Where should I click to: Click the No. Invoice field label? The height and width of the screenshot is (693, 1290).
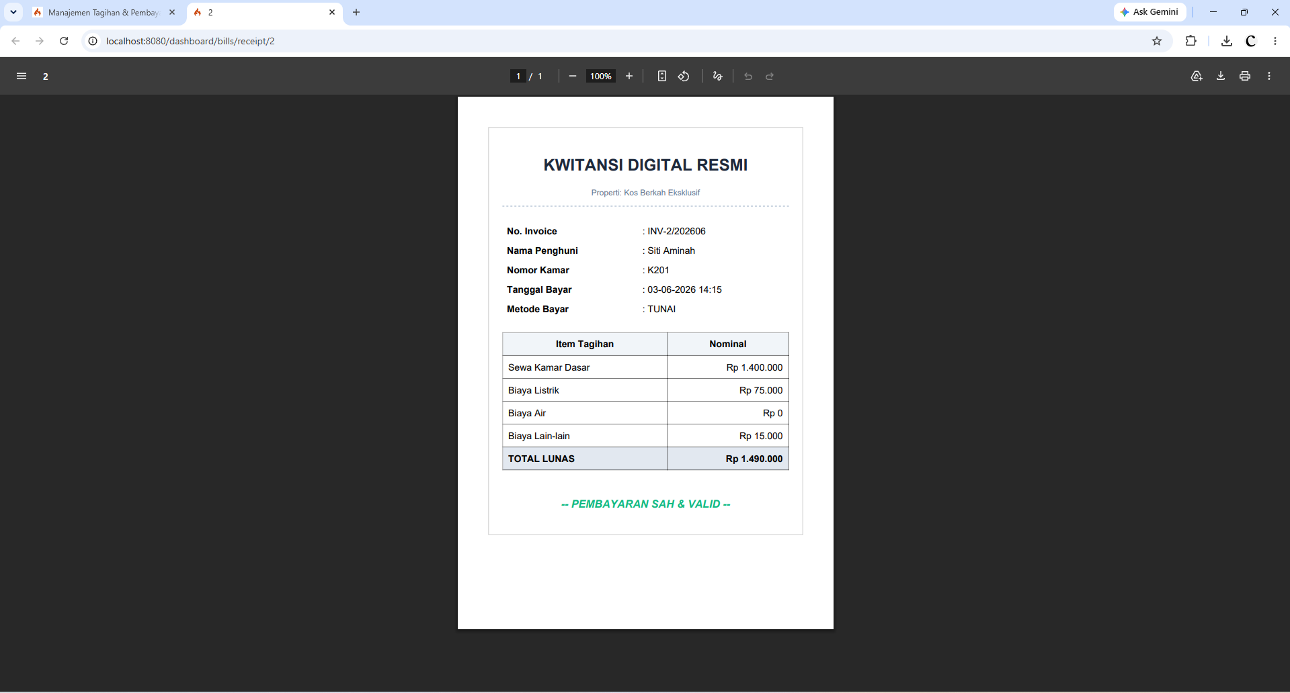tap(532, 231)
